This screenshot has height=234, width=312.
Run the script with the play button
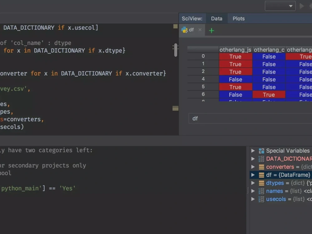point(302,6)
